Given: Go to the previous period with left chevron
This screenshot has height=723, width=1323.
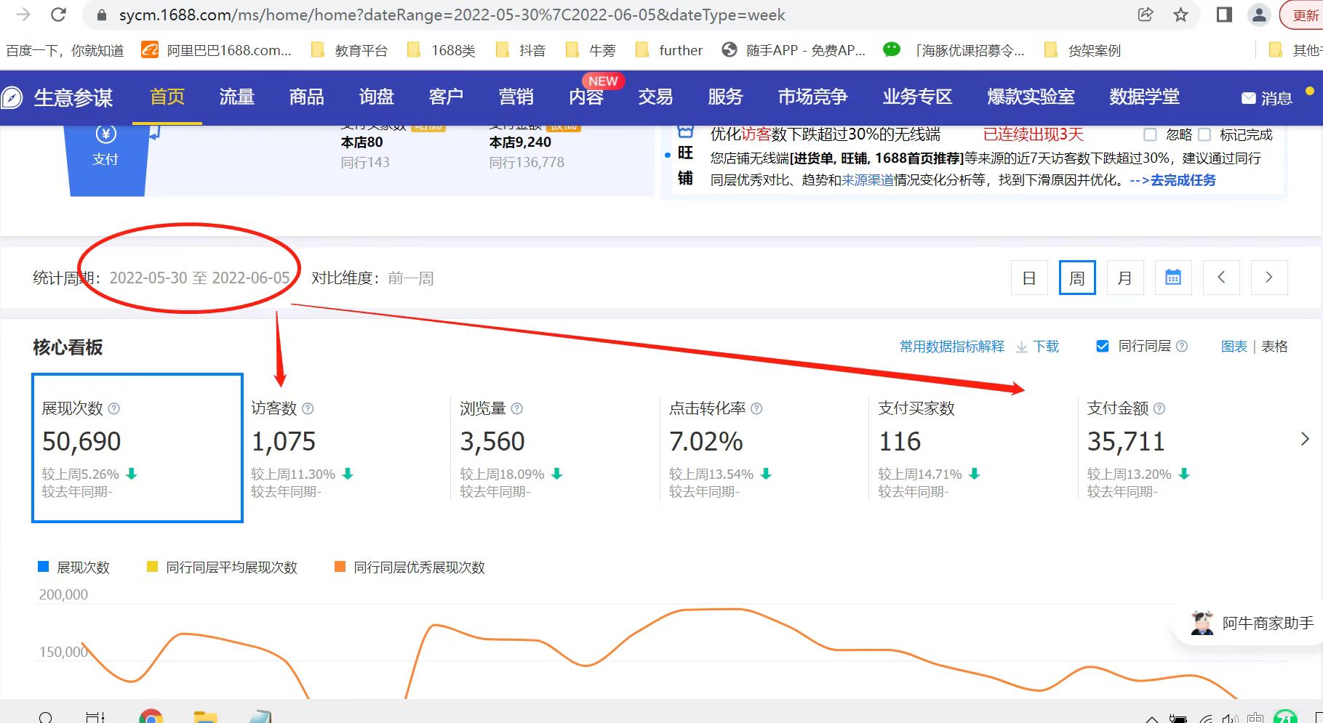Looking at the screenshot, I should tap(1221, 278).
